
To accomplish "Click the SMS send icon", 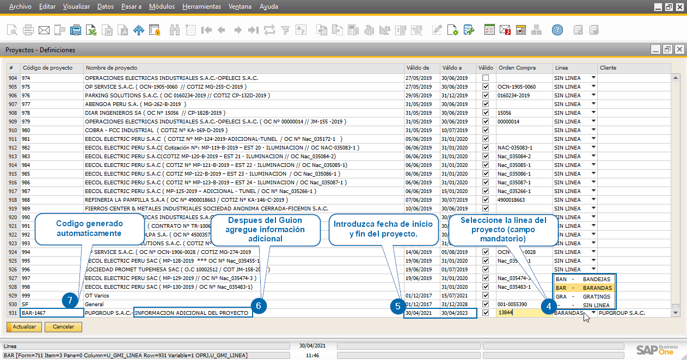I will click(x=60, y=30).
